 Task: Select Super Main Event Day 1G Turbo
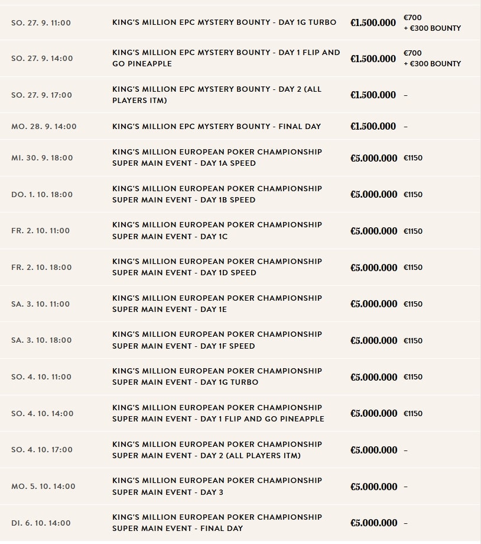click(x=217, y=376)
